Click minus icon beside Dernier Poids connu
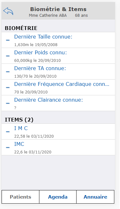 [8, 56]
